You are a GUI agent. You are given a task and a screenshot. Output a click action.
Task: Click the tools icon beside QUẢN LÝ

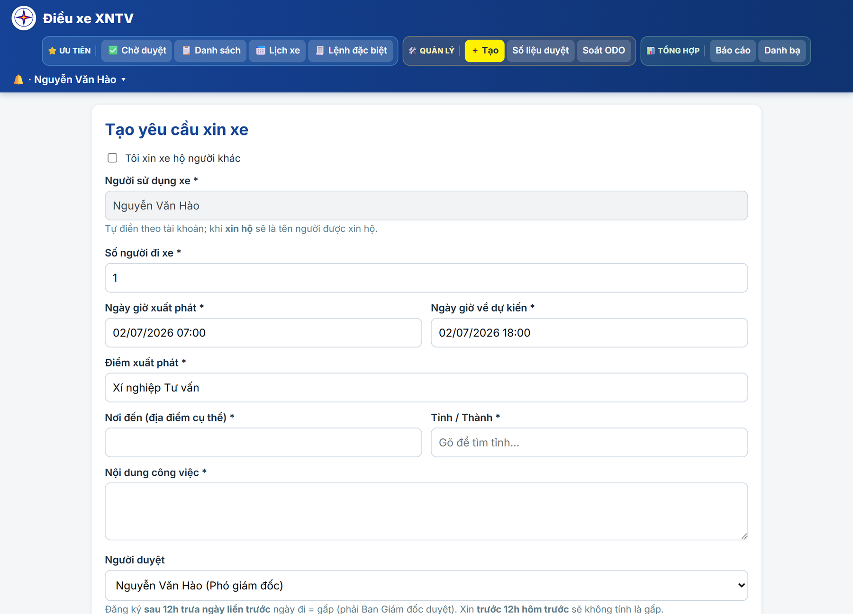(x=413, y=51)
